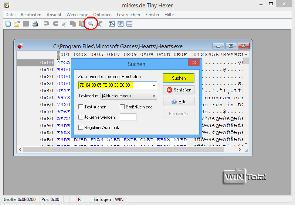Expand the search data history dropdown arrow
The height and width of the screenshot is (205, 295).
click(x=154, y=86)
